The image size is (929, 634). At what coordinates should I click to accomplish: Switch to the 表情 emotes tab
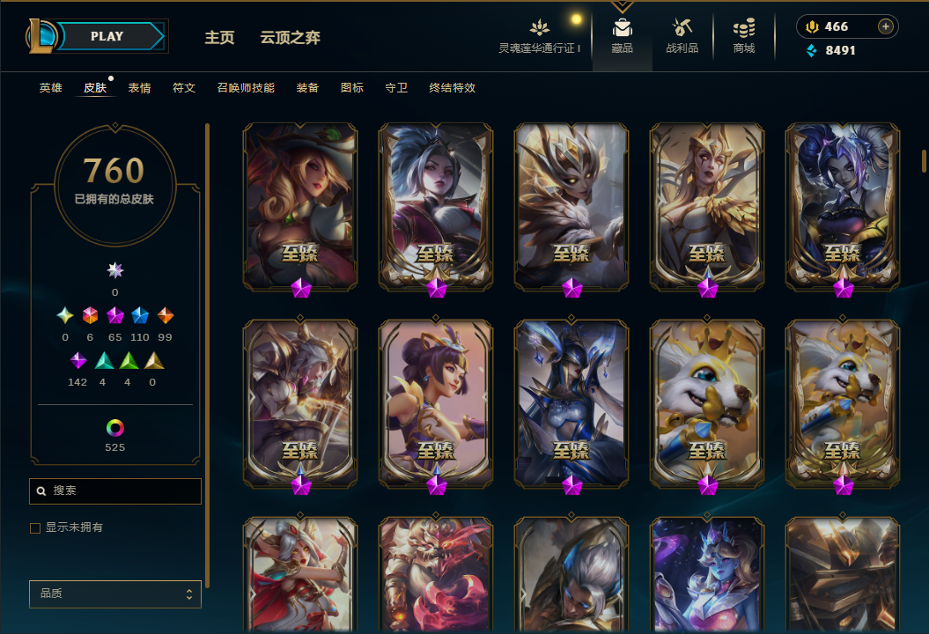tap(139, 88)
